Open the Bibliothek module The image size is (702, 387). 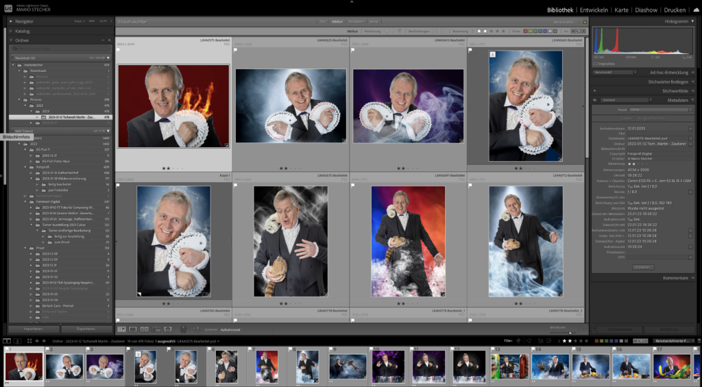pos(560,10)
